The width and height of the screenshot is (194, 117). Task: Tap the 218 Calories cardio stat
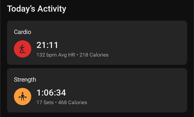point(94,55)
